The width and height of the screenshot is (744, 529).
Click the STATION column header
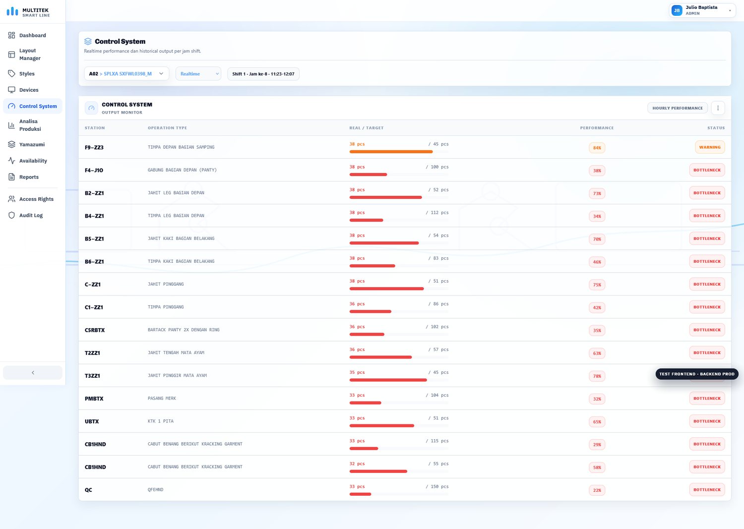pos(95,128)
